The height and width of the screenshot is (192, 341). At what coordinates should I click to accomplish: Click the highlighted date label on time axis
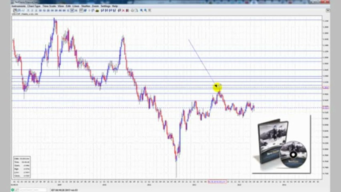pos(217,182)
